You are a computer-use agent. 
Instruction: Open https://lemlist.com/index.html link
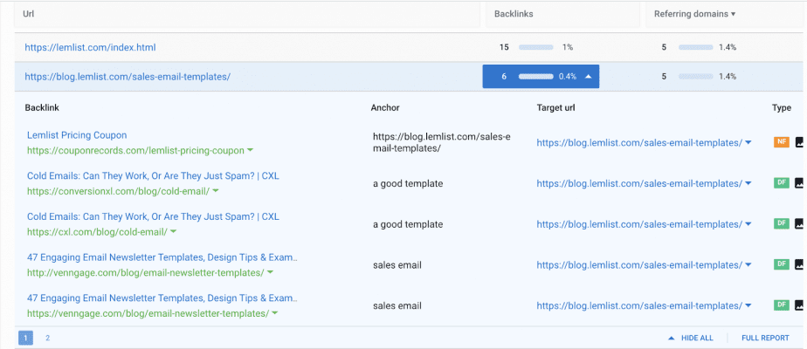pyautogui.click(x=90, y=47)
